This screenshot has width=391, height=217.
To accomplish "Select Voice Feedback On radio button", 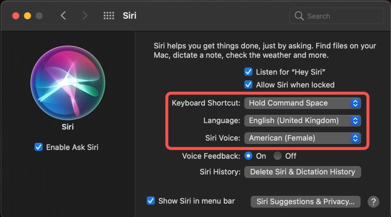I will (x=248, y=156).
